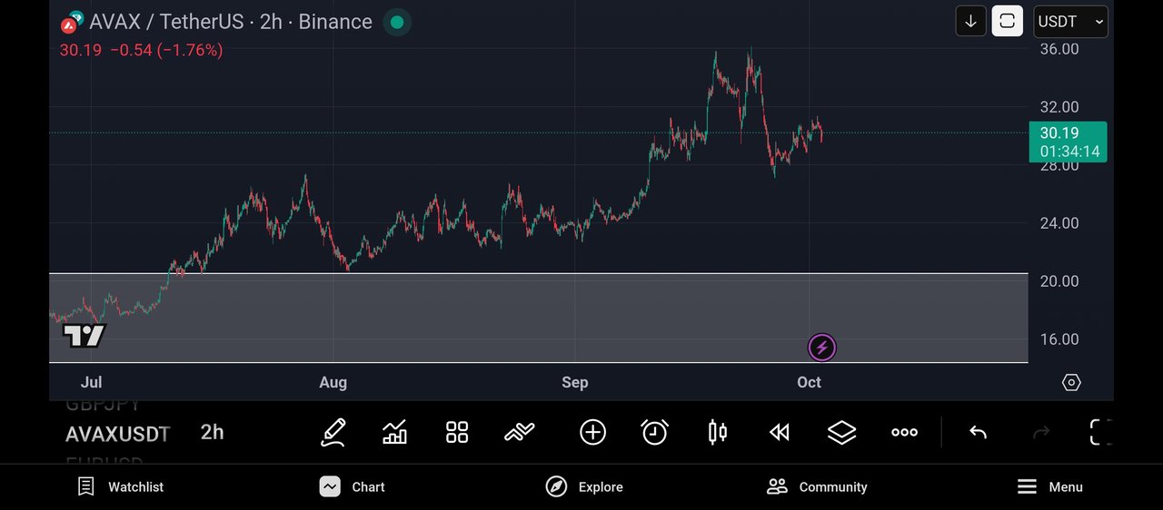Click the plus icon in the toolbar
This screenshot has width=1163, height=510.
pos(592,433)
